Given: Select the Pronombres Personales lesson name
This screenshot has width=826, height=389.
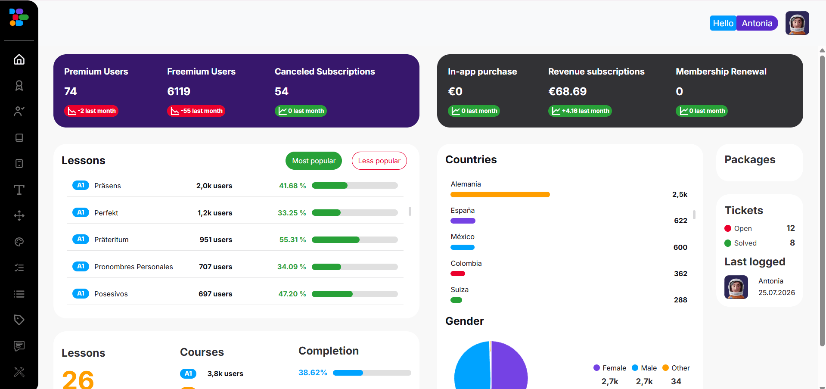Looking at the screenshot, I should click(x=134, y=267).
